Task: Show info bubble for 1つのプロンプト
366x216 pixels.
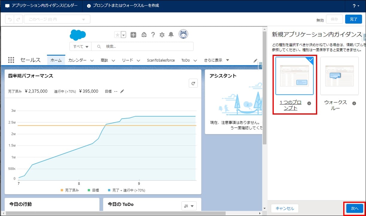Action: [309, 103]
